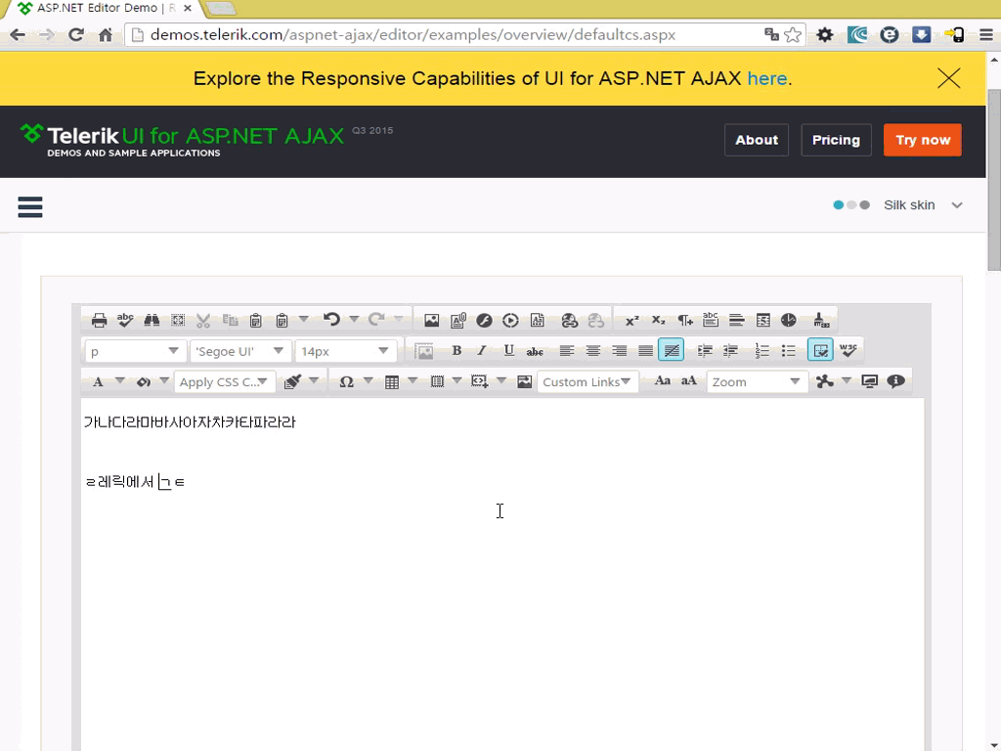Toggle Underline formatting
1001x751 pixels.
coord(508,350)
